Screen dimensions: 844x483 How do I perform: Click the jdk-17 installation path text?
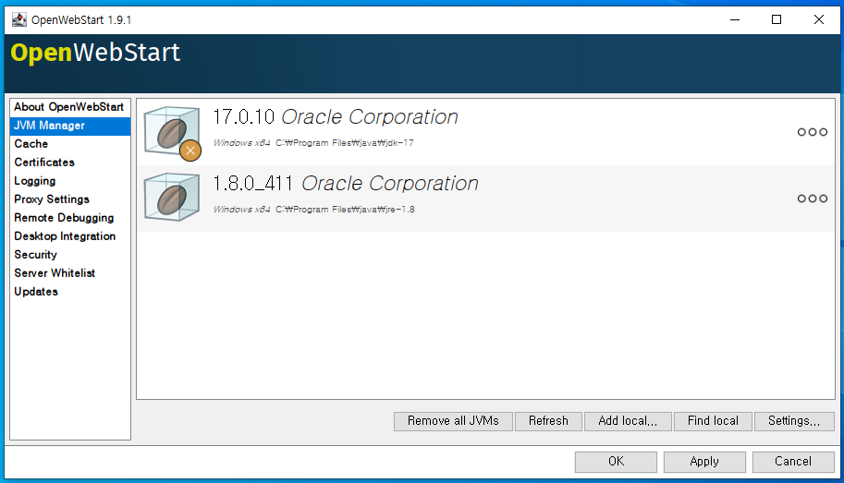click(345, 143)
